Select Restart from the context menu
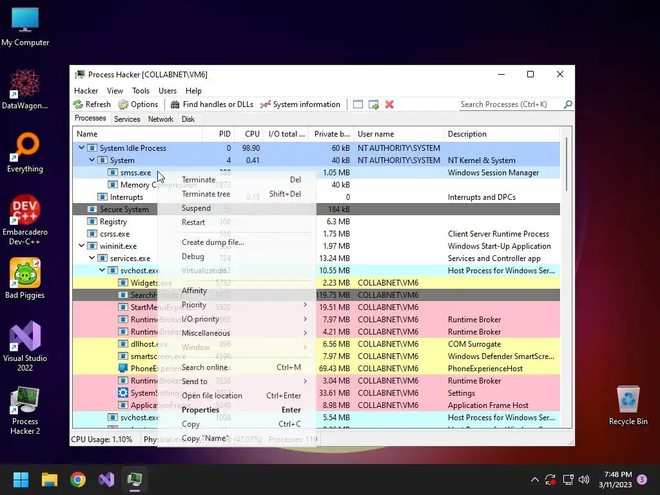Viewport: 660px width, 495px height. tap(237, 222)
